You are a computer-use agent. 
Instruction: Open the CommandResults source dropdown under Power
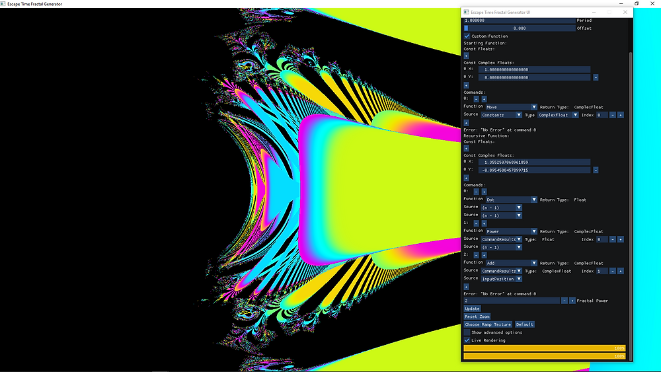502,239
